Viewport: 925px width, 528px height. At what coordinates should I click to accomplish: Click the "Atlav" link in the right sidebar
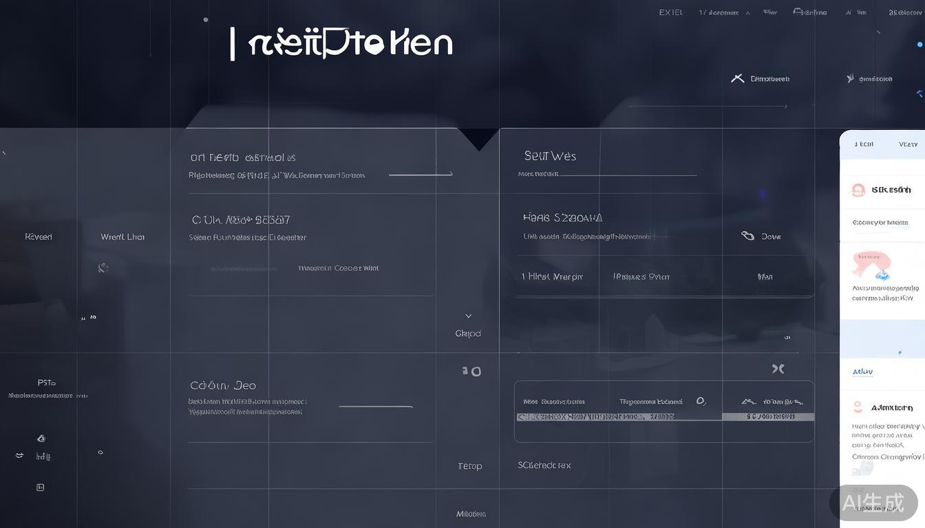click(862, 371)
